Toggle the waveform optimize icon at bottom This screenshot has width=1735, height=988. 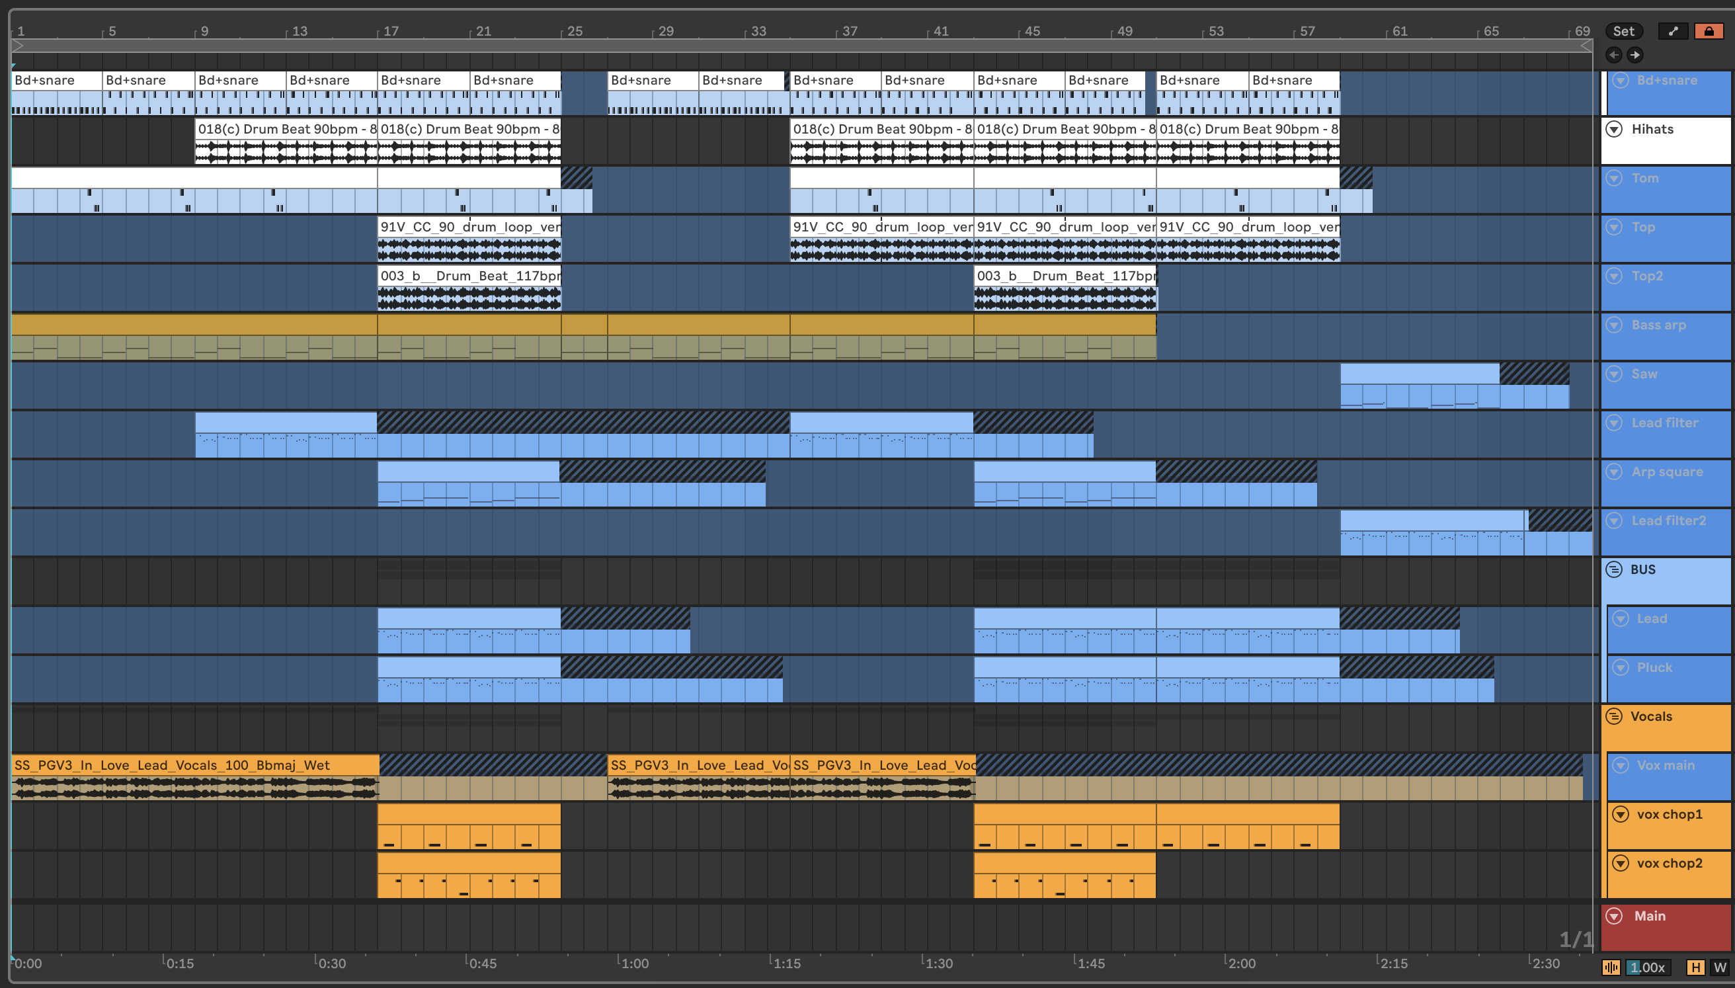(1611, 967)
